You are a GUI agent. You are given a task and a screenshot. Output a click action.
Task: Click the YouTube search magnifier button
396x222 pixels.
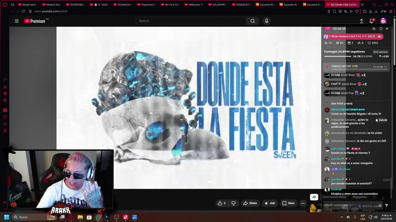pos(253,21)
